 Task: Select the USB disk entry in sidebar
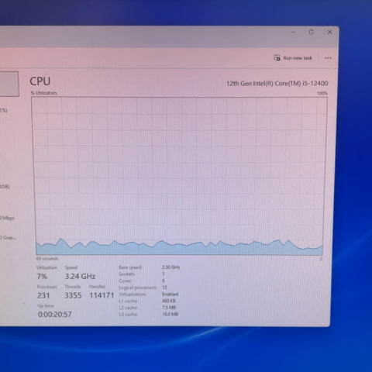point(5,186)
